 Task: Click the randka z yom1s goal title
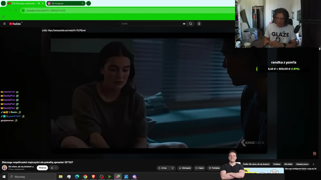pos(284,62)
